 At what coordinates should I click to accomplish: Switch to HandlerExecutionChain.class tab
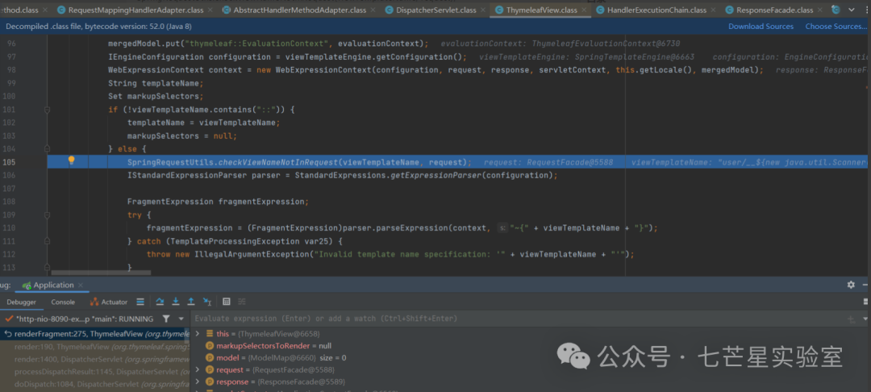656,10
